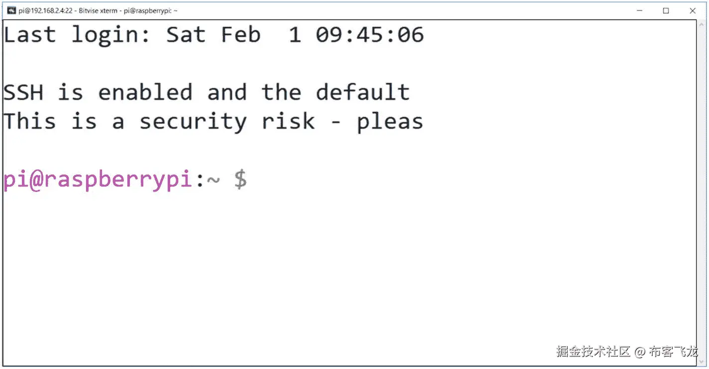Click the word 'default' in terminal output
This screenshot has height=369, width=709.
point(363,92)
